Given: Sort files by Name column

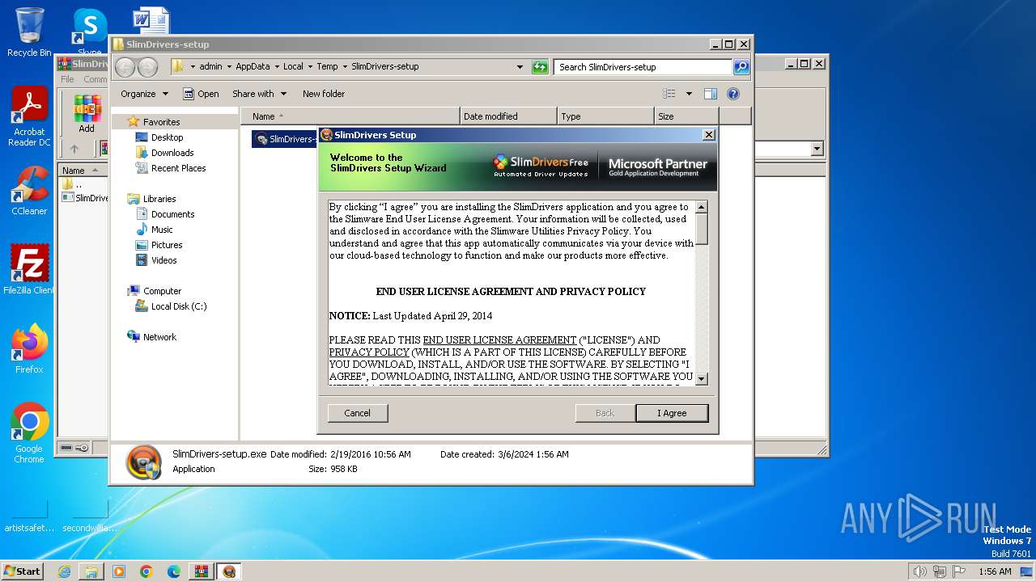Looking at the screenshot, I should pos(350,116).
